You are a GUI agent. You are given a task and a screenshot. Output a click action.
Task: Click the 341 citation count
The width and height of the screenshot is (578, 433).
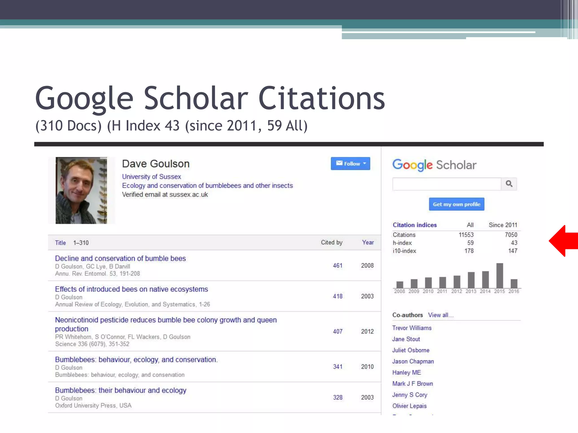[x=338, y=367]
